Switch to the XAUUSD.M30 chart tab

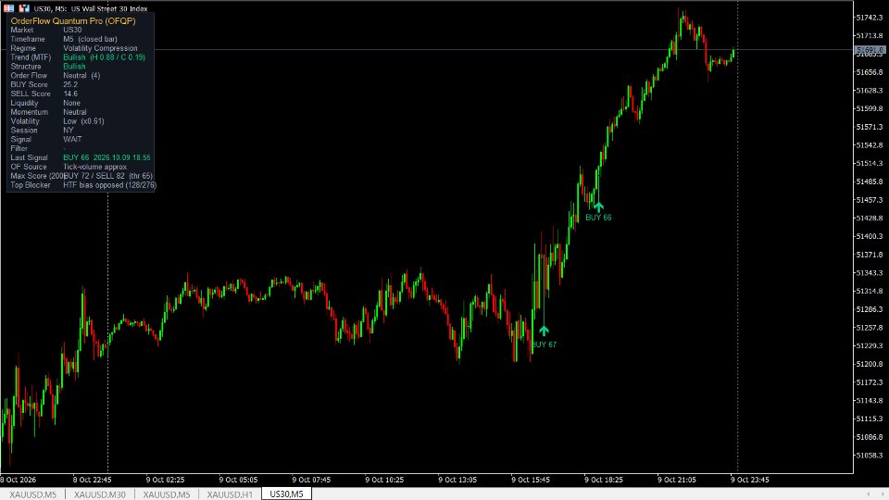click(x=100, y=494)
